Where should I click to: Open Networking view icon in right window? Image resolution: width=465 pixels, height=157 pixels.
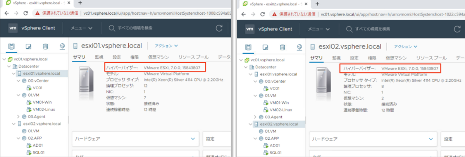300,47
